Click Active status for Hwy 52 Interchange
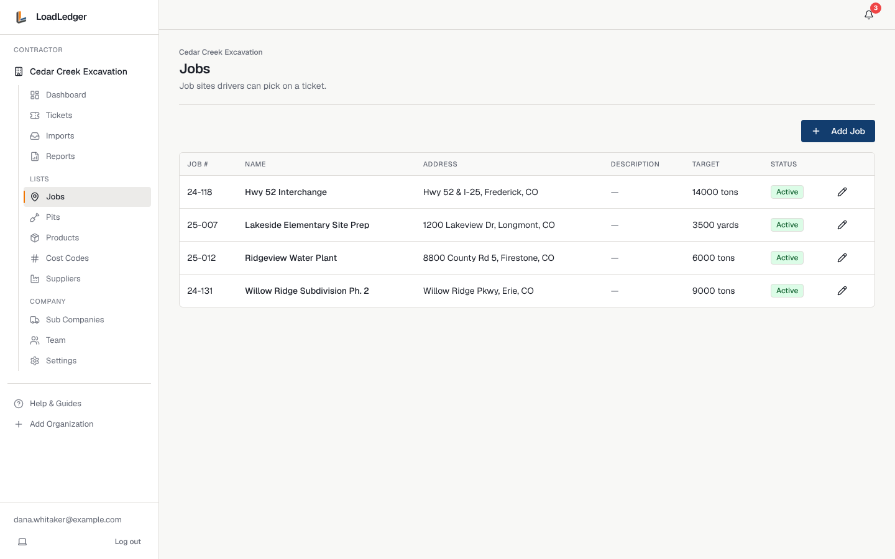The image size is (895, 559). pyautogui.click(x=787, y=192)
